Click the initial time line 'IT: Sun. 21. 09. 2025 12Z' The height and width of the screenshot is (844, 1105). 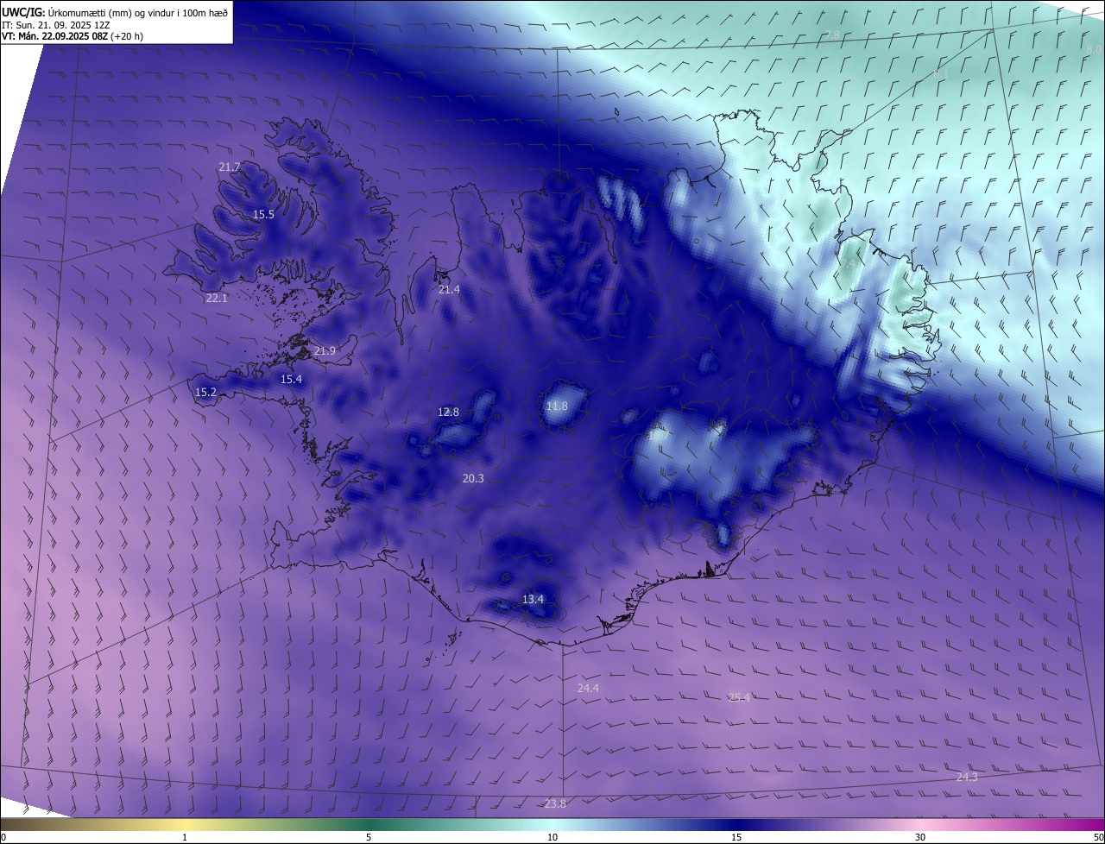point(55,25)
